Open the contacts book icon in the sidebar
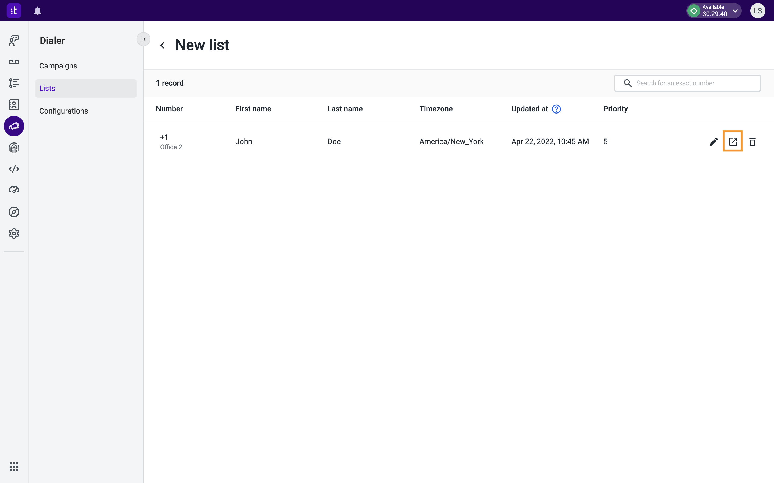The height and width of the screenshot is (483, 774). (14, 105)
